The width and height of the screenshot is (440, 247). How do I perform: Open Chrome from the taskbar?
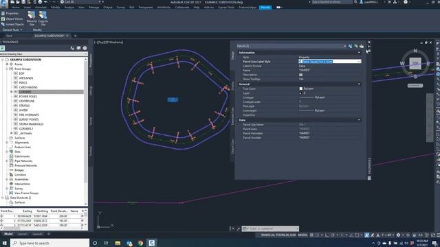coord(140,243)
